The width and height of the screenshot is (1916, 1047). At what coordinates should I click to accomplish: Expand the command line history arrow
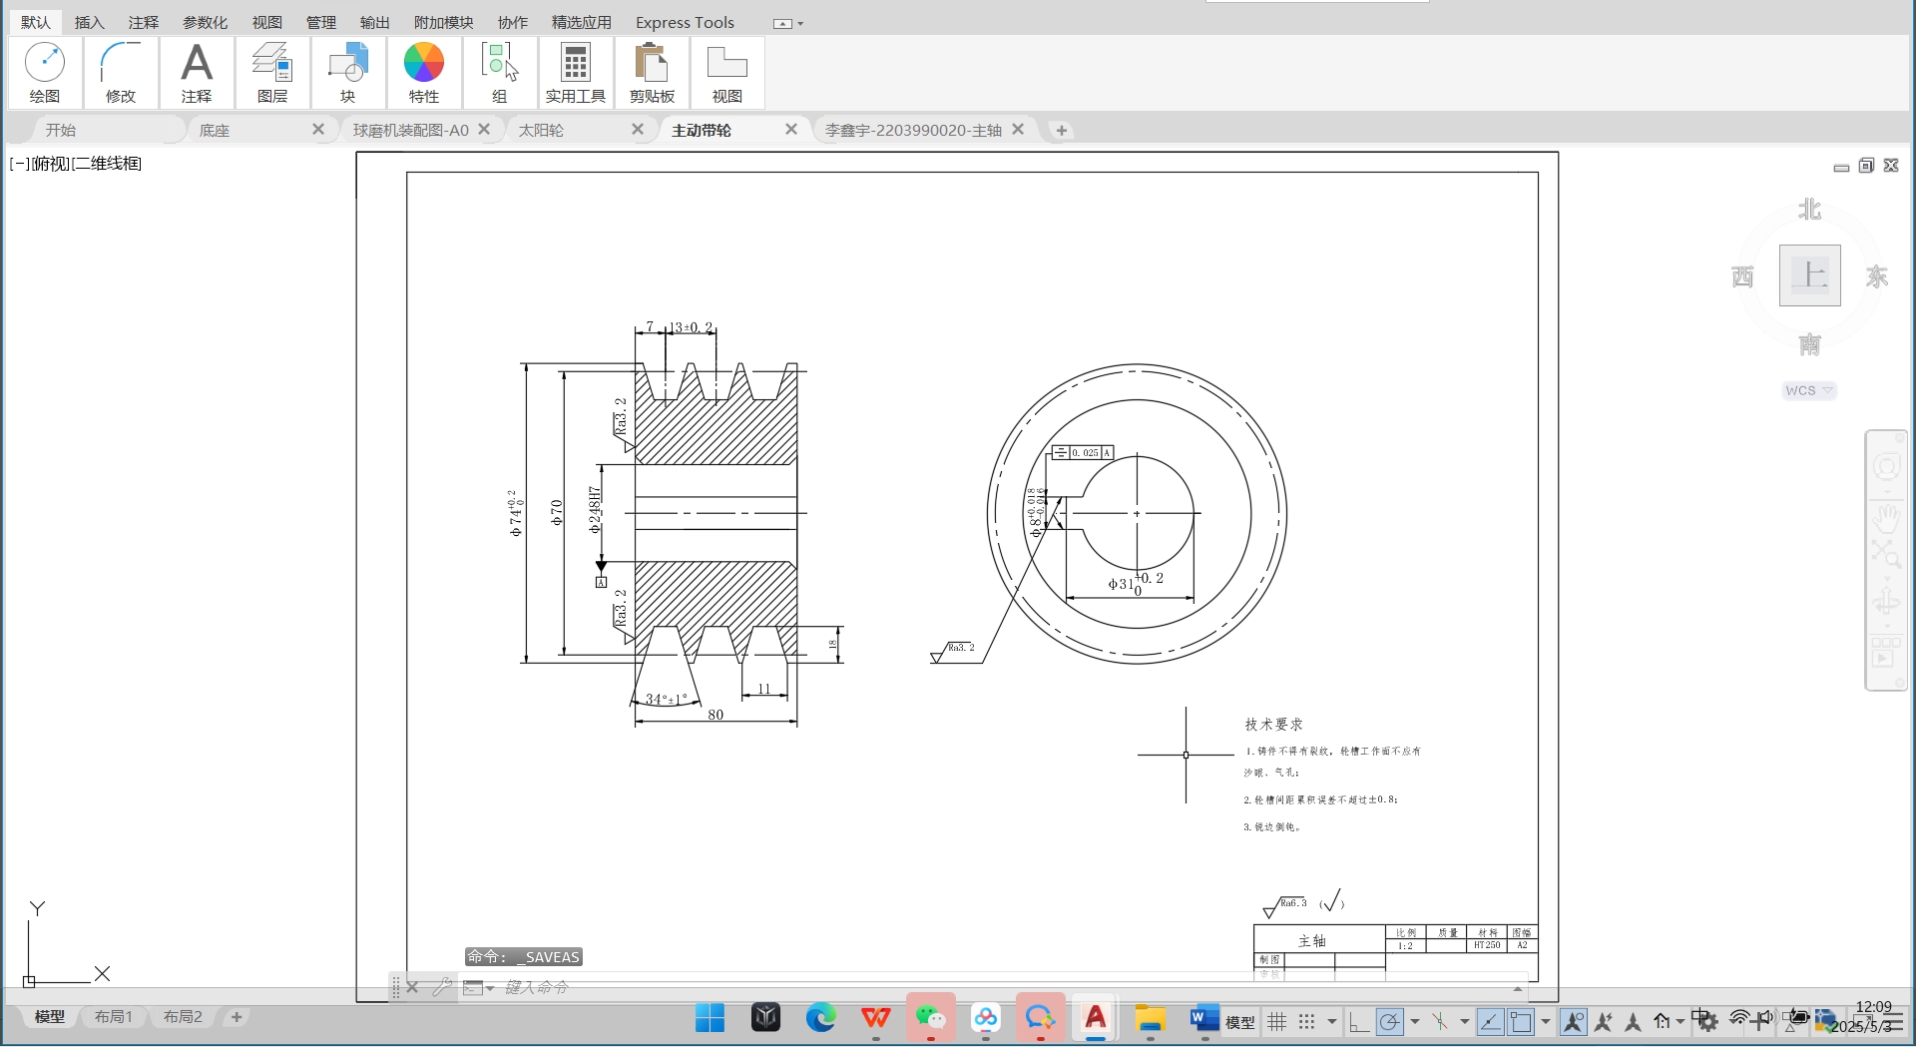(x=1518, y=988)
